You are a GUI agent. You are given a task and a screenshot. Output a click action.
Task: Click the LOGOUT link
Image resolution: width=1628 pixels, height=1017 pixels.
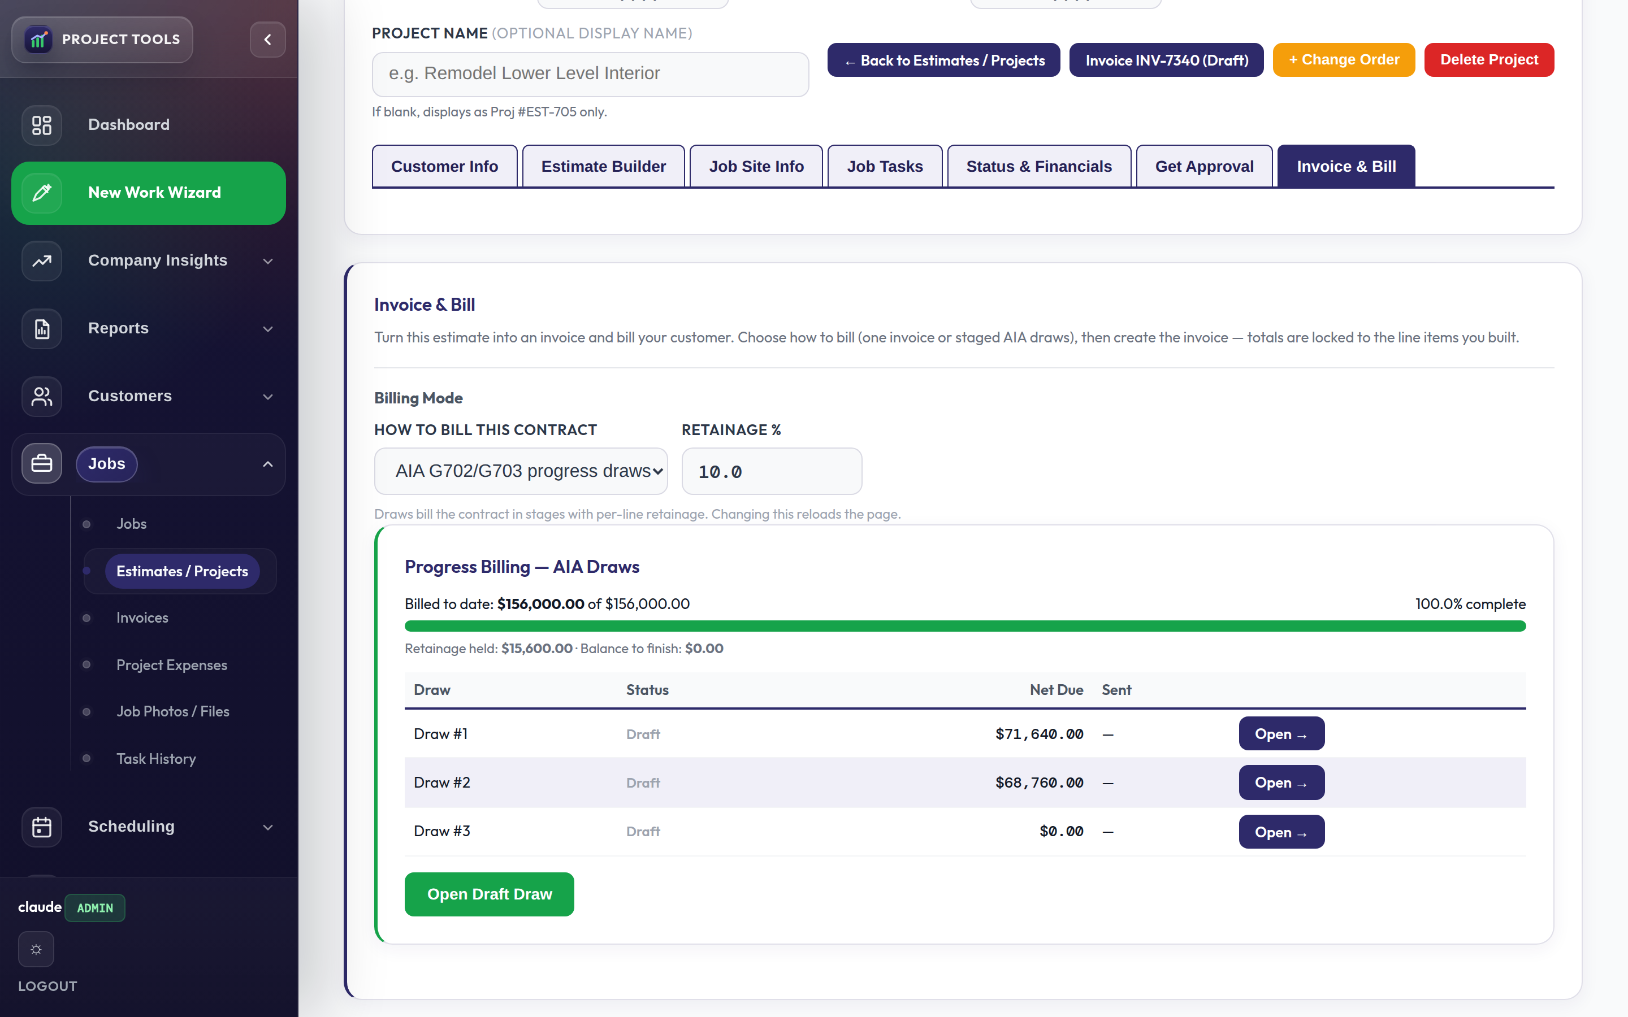click(47, 986)
